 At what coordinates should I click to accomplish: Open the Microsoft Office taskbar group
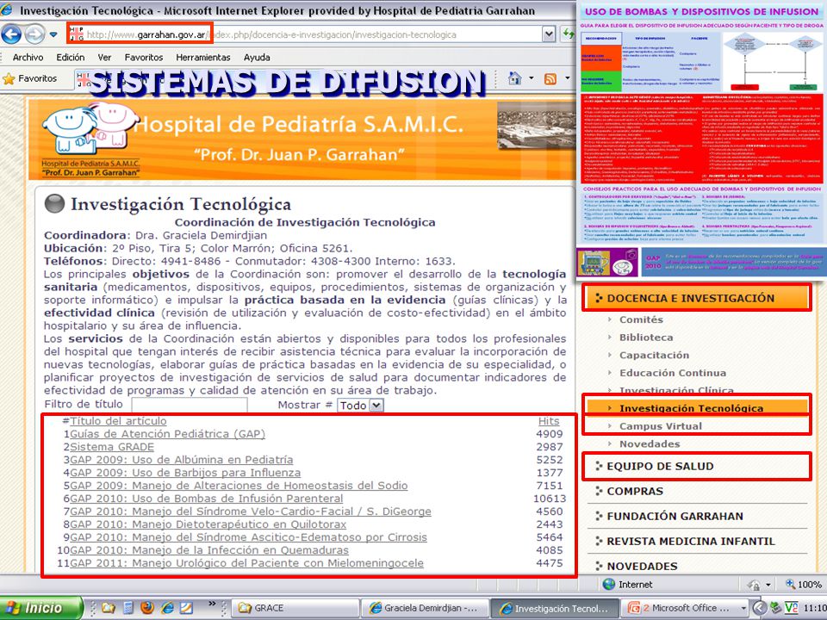684,608
